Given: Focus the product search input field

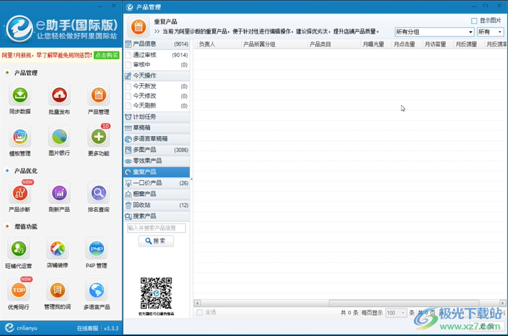Looking at the screenshot, I should [157, 228].
